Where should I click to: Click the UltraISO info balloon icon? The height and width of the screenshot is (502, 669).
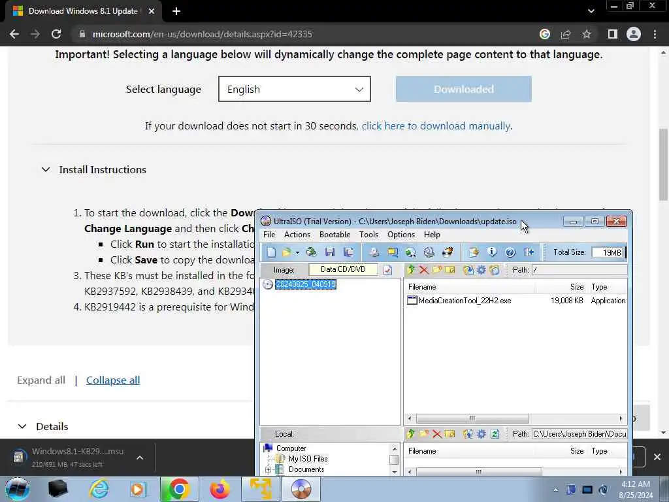tap(492, 252)
